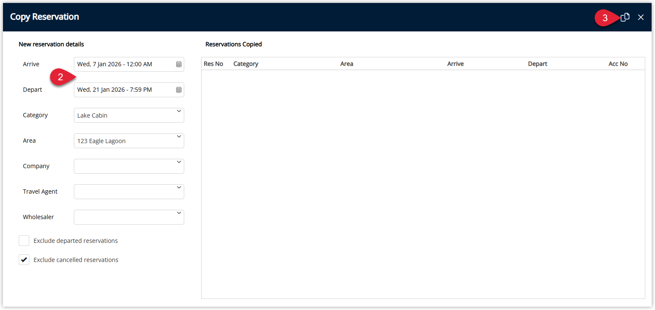
Task: Close the Copy Reservation dialog
Action: [x=641, y=17]
